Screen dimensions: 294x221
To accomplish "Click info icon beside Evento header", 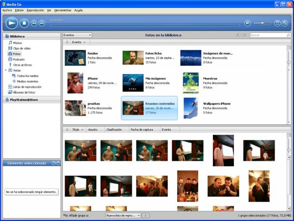I will coord(67,42).
